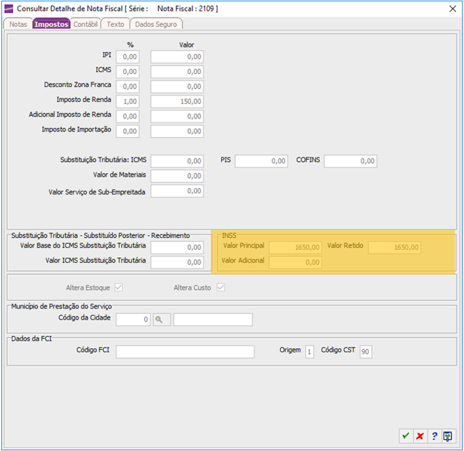Image resolution: width=464 pixels, height=451 pixels.
Task: Select INSS Valor Adicional field
Action: (295, 262)
